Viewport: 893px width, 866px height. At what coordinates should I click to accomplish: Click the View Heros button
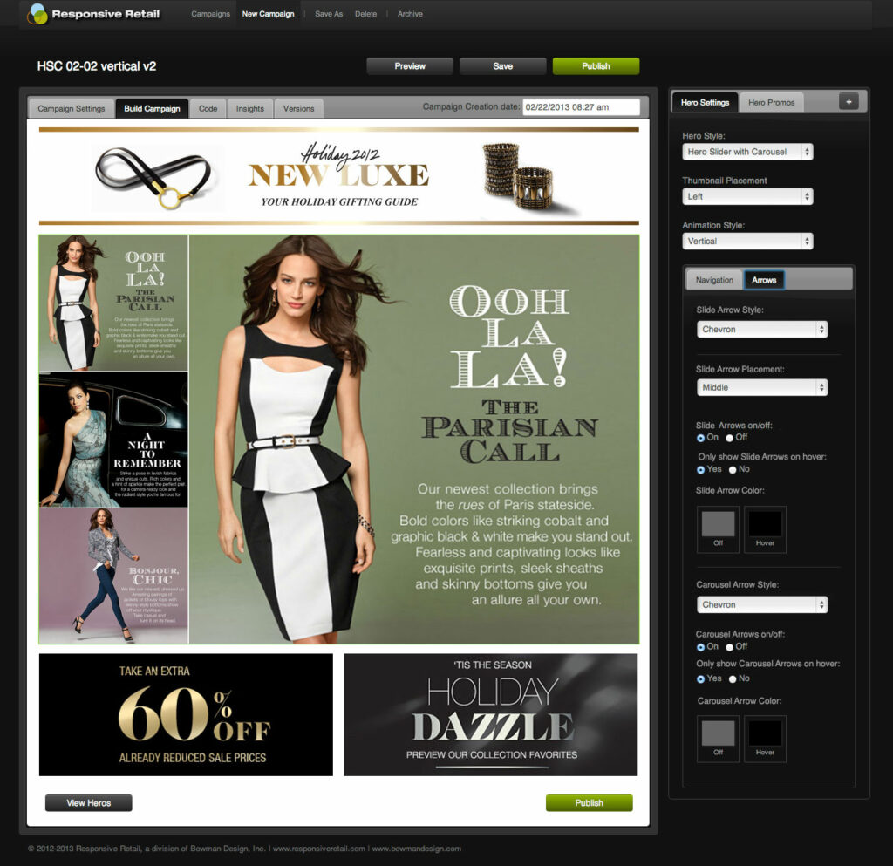pos(89,803)
